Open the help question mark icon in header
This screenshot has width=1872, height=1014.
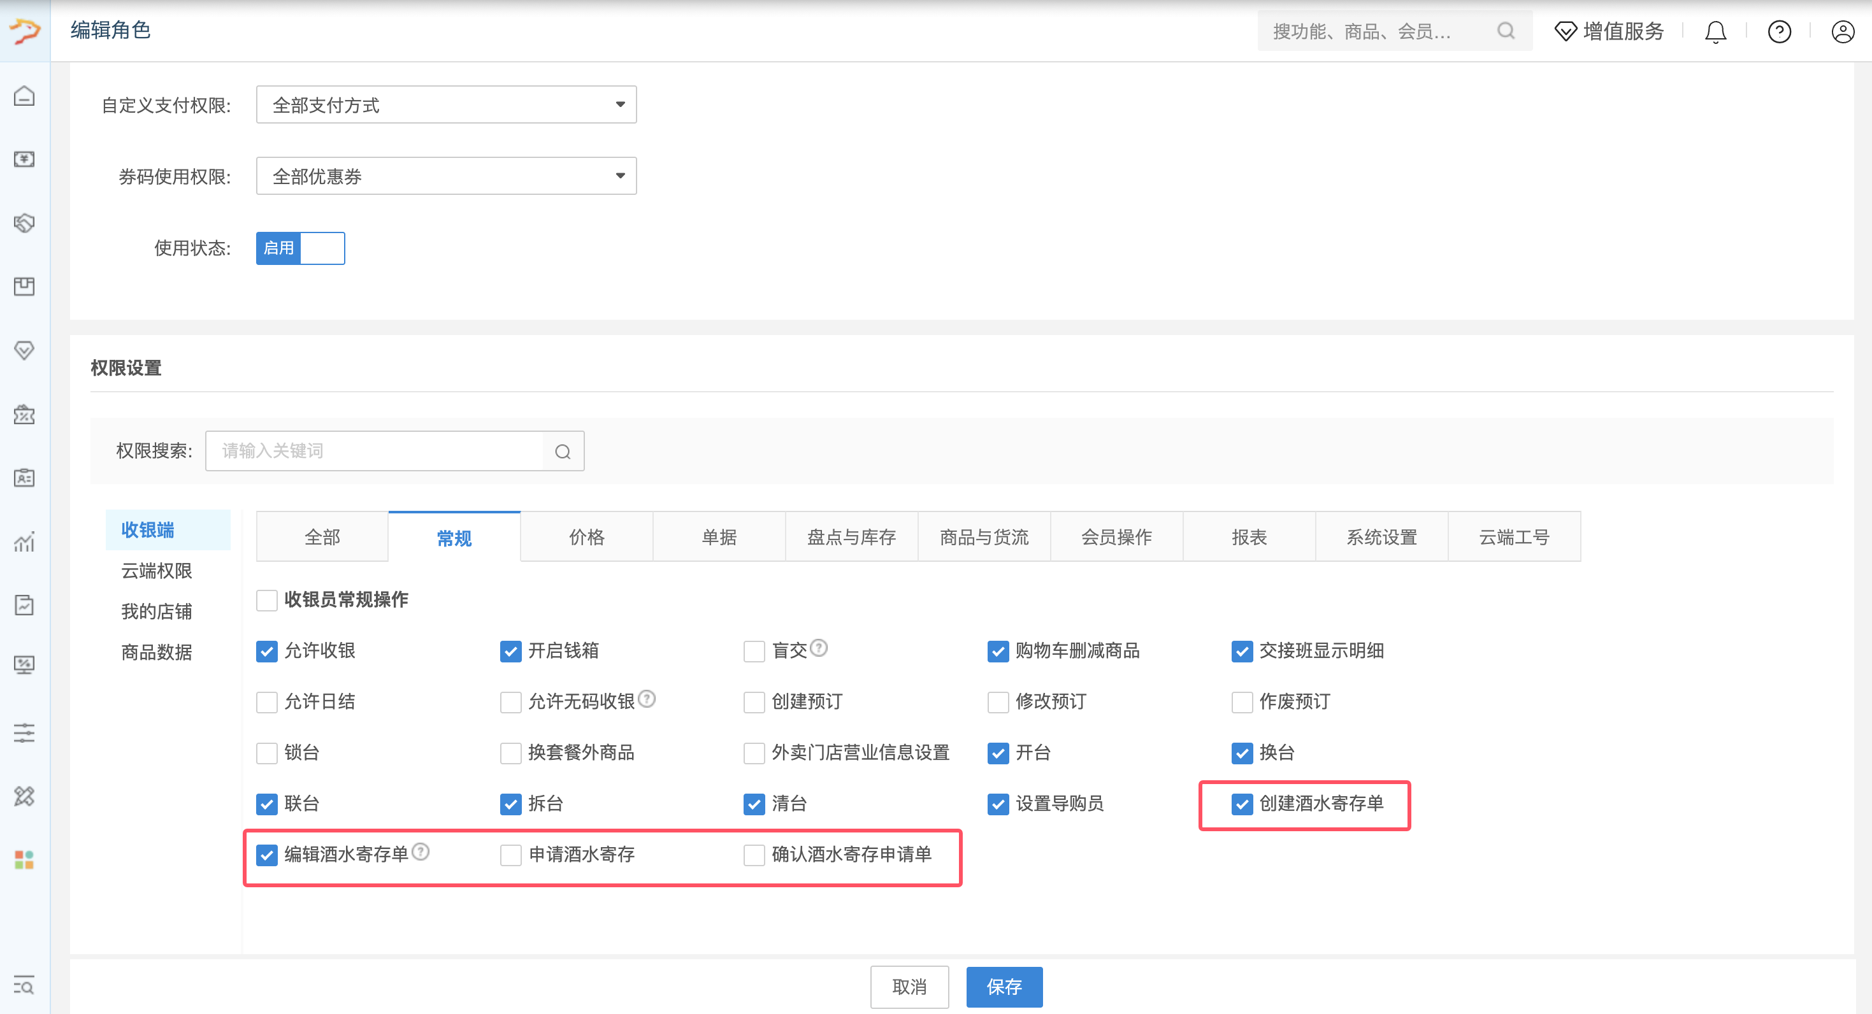click(1779, 31)
